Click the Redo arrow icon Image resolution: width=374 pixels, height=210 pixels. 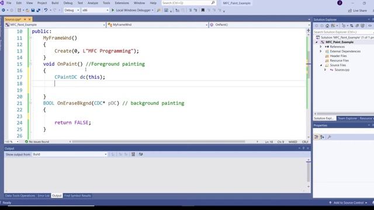coord(54,10)
